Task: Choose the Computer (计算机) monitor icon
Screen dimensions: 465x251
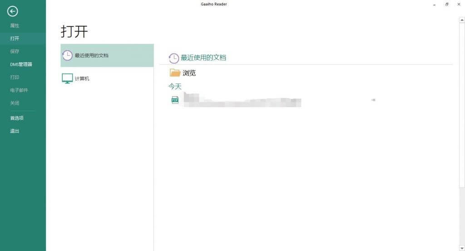Action: click(67, 79)
